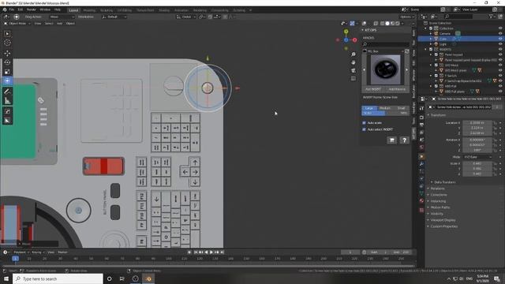
Task: Click the timeline Play button
Action: coord(211,252)
